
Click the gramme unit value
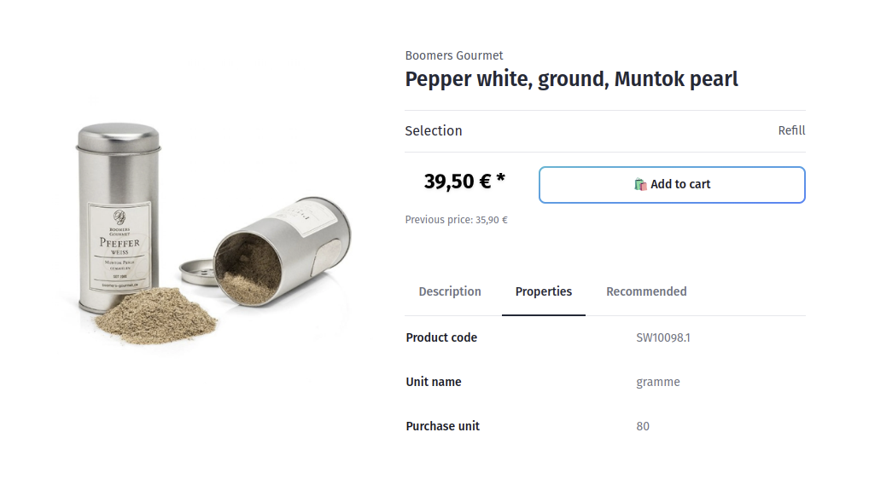658,382
